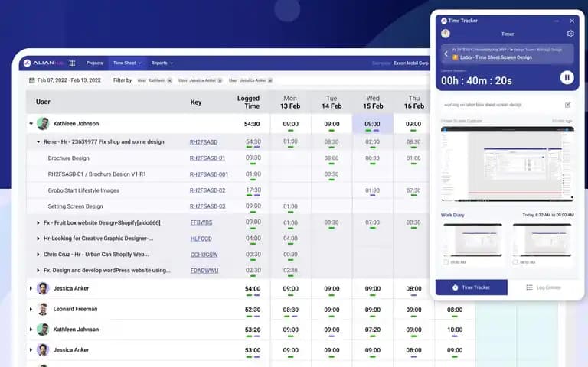Viewport: 588px width, 367px height.
Task: Switch to the Time Tracker tab
Action: point(472,287)
